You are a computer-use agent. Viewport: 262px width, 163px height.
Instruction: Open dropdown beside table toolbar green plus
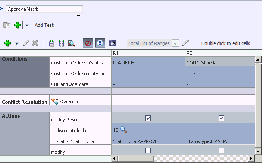tap(16, 44)
